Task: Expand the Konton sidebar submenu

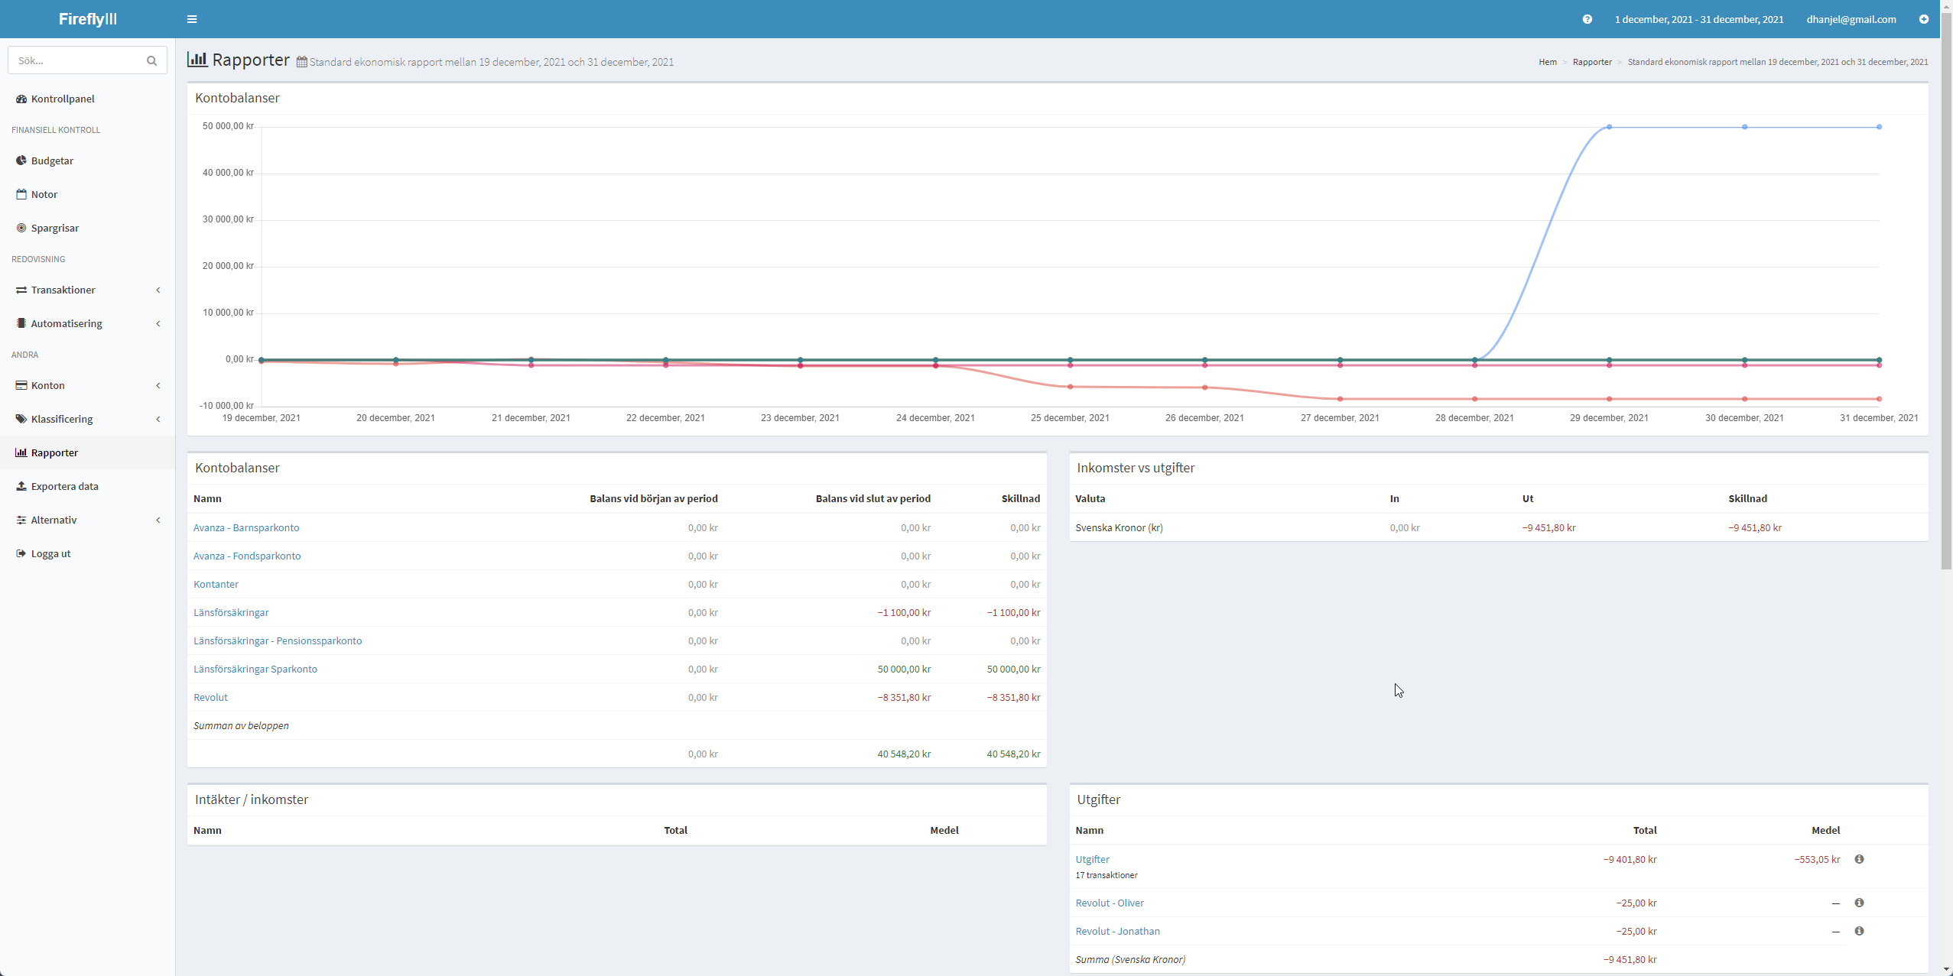Action: (x=47, y=385)
